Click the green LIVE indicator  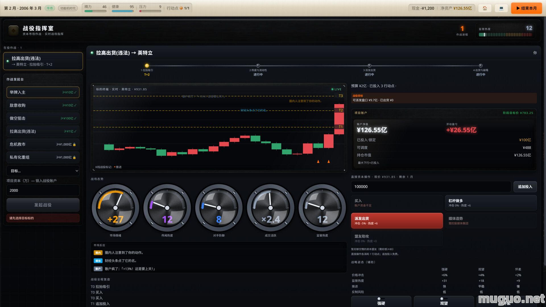(x=336, y=89)
